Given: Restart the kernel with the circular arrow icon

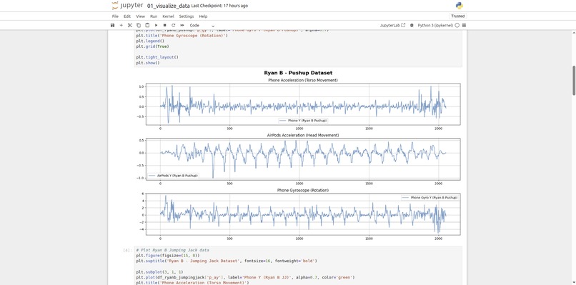Looking at the screenshot, I should click(x=174, y=25).
